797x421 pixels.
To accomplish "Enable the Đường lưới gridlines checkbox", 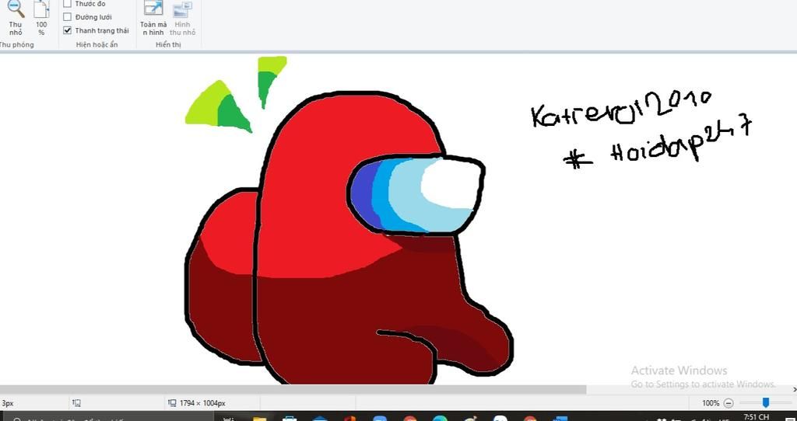I will tap(67, 17).
